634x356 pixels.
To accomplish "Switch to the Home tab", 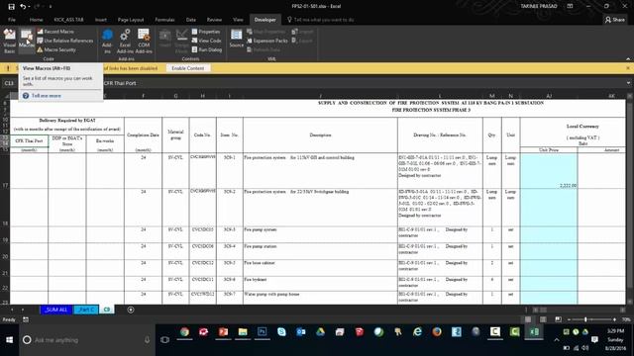I will (36, 20).
